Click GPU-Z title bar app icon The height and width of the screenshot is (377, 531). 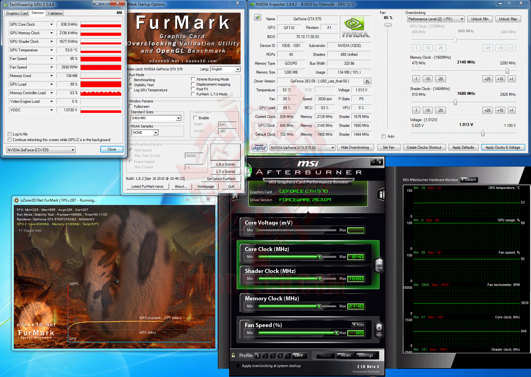(x=6, y=4)
